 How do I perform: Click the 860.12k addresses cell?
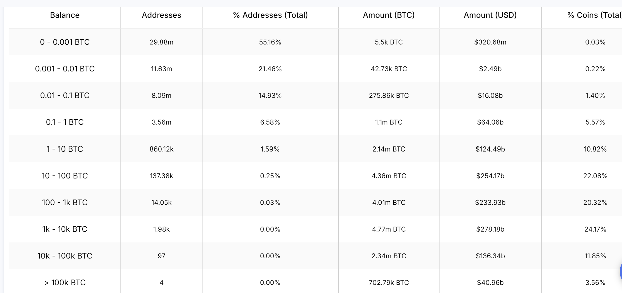tap(161, 149)
